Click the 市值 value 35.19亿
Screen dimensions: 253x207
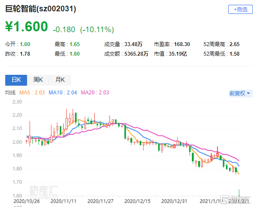(178, 54)
